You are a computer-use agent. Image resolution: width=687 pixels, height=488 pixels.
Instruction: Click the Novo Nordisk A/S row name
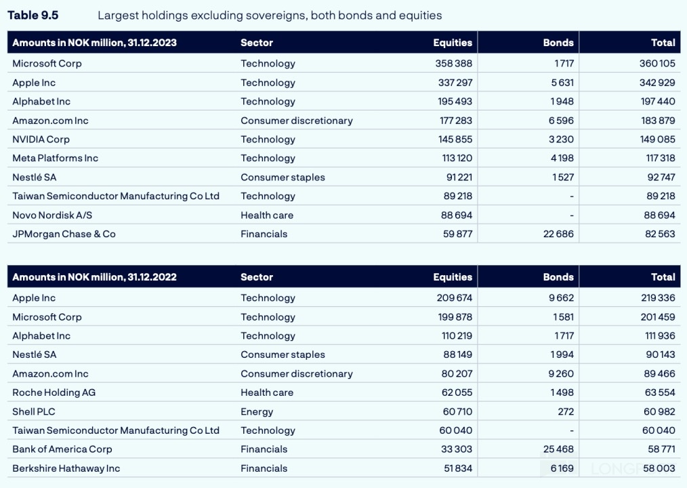[52, 216]
